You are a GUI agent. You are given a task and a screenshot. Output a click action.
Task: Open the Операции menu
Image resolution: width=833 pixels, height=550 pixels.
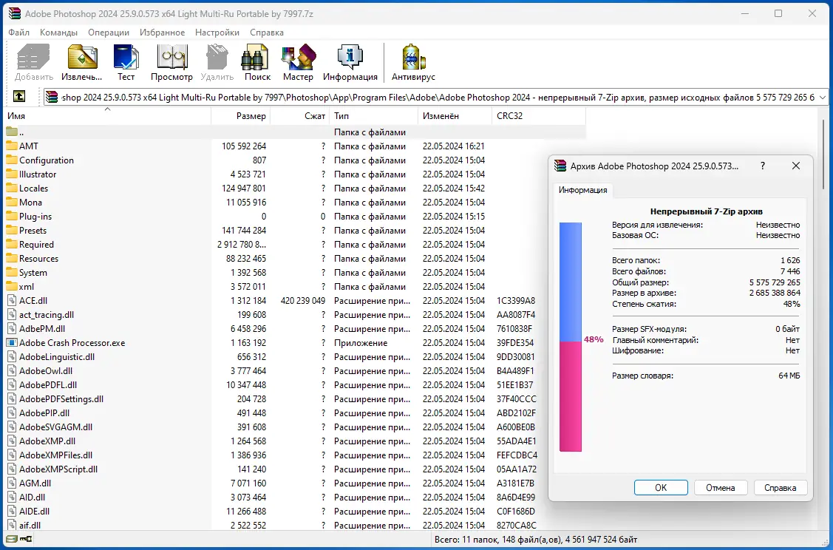coord(109,33)
